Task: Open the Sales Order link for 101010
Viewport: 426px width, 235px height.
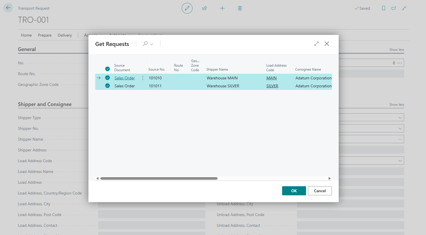Action: (125, 78)
